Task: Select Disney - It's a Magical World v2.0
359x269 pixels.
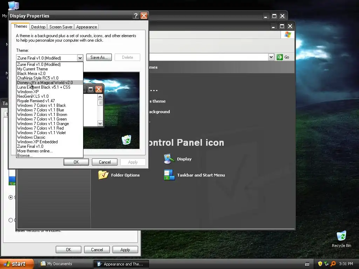Action: [x=50, y=83]
